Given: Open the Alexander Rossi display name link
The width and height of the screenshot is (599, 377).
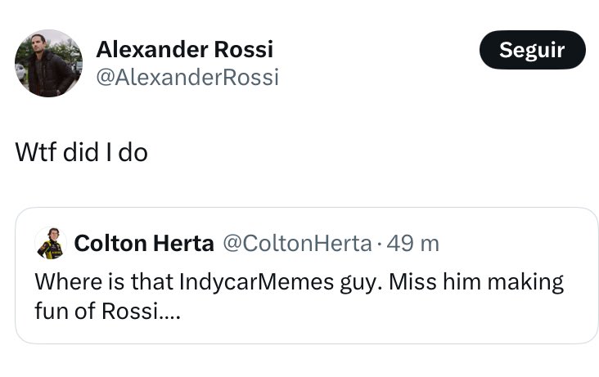Looking at the screenshot, I should click(184, 50).
